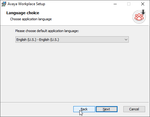The height and width of the screenshot is (117, 150).
Task: Click the black download arrow on logo
Action: pos(143,12)
